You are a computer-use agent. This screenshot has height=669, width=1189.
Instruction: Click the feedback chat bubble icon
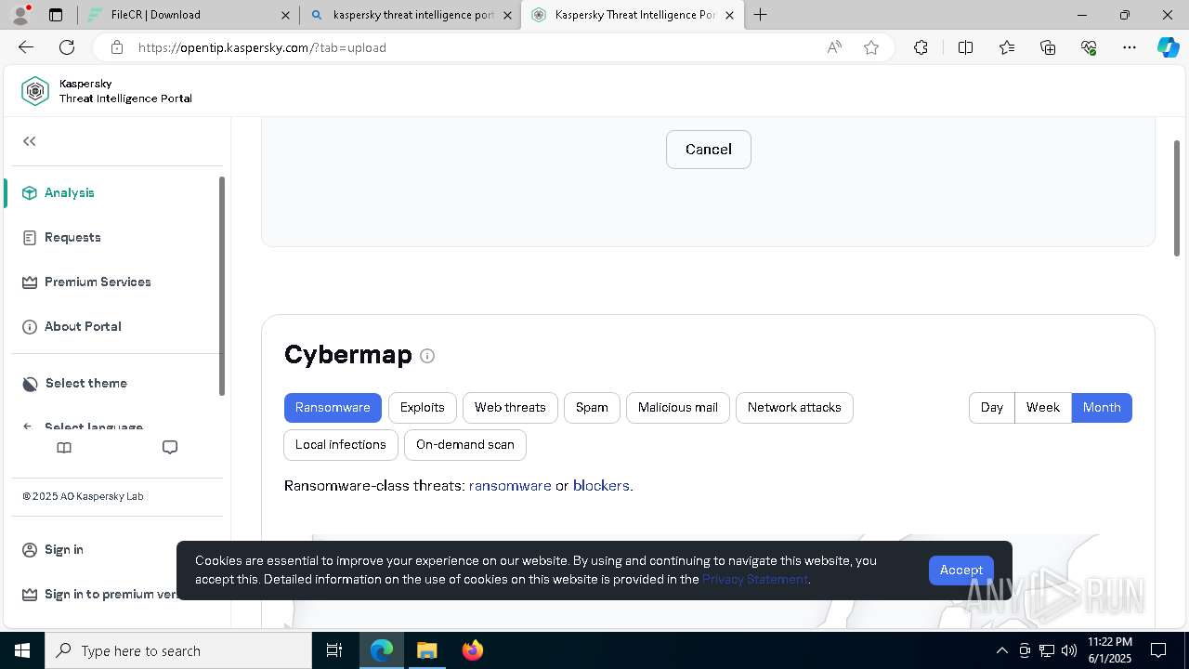(x=170, y=448)
